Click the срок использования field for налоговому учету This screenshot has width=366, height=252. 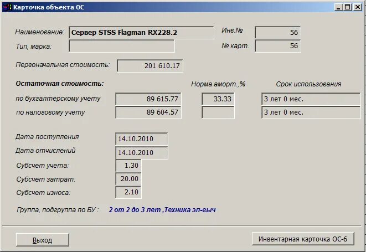pos(311,112)
